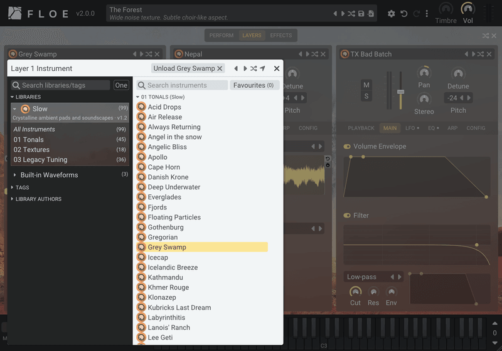Toggle the One selection mode button

point(121,85)
